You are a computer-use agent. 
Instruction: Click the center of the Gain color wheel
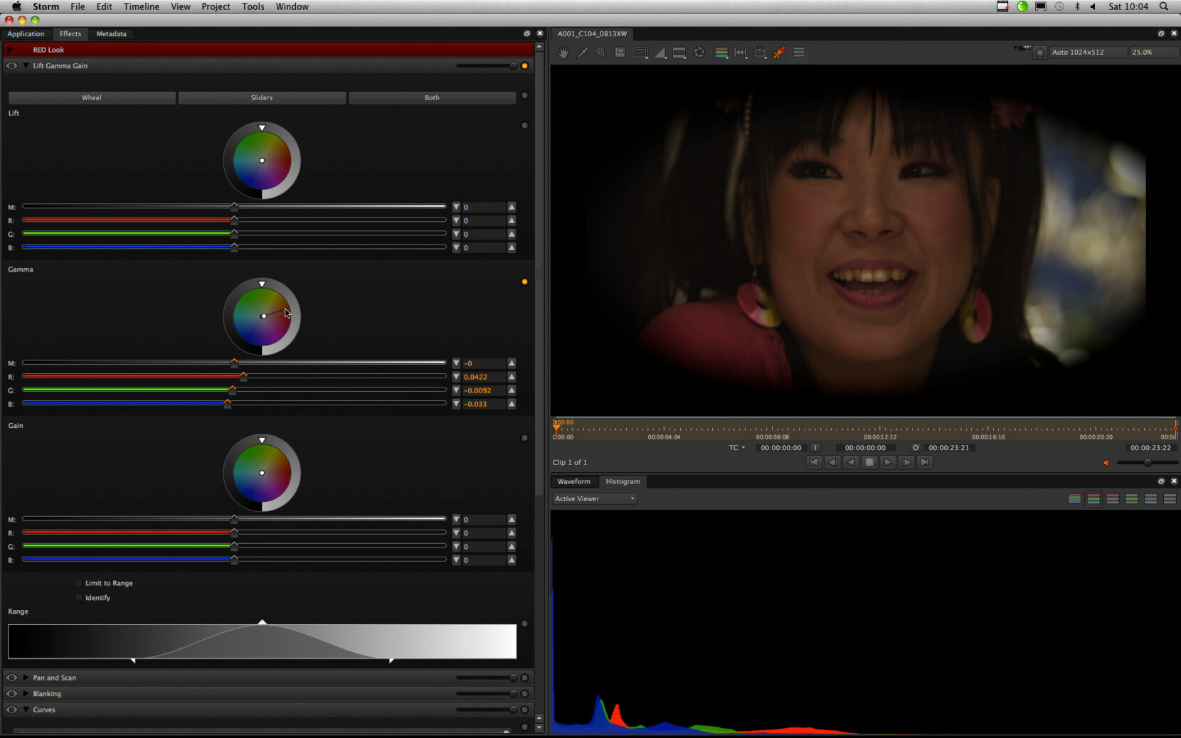[262, 472]
